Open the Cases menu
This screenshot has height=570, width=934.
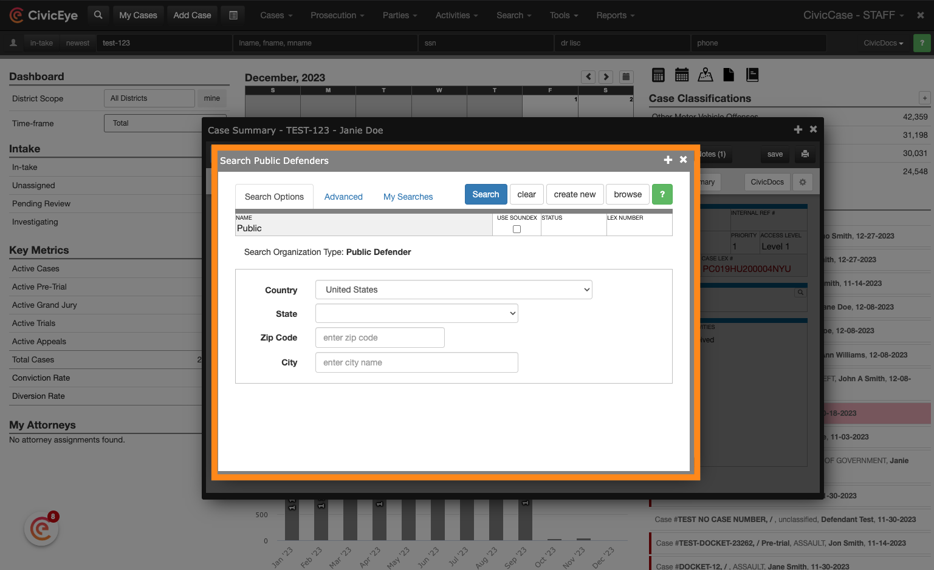click(x=276, y=15)
